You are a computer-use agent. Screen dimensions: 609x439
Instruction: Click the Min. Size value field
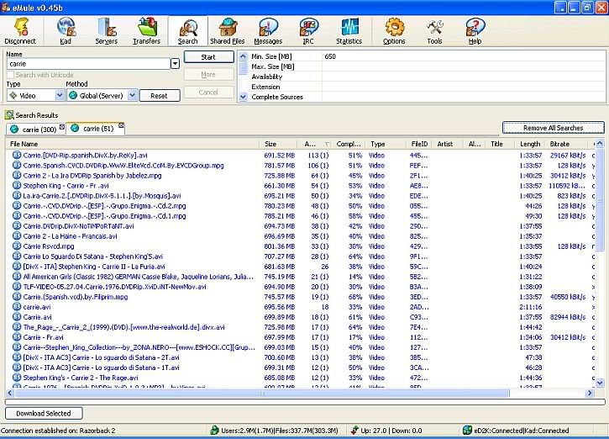coord(463,56)
